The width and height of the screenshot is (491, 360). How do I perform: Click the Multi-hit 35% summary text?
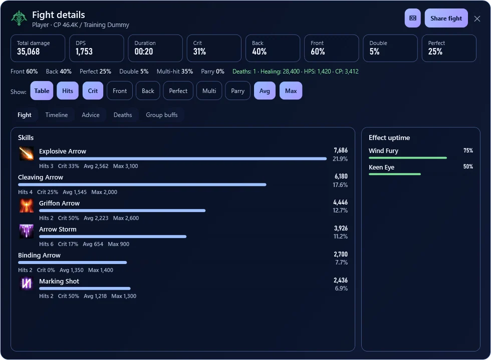pos(175,71)
